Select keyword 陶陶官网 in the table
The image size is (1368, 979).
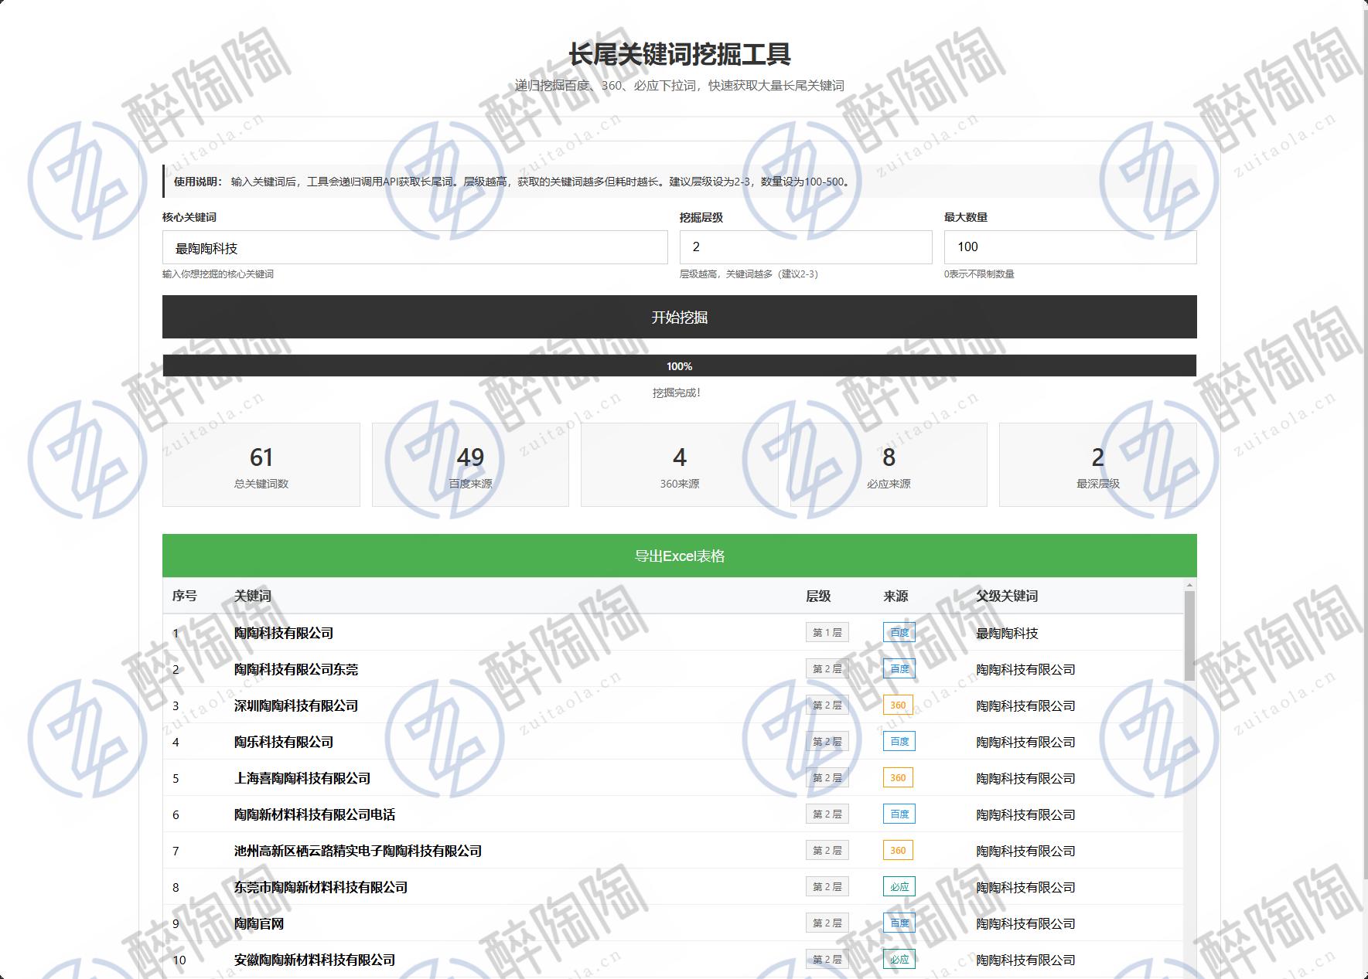[x=259, y=923]
